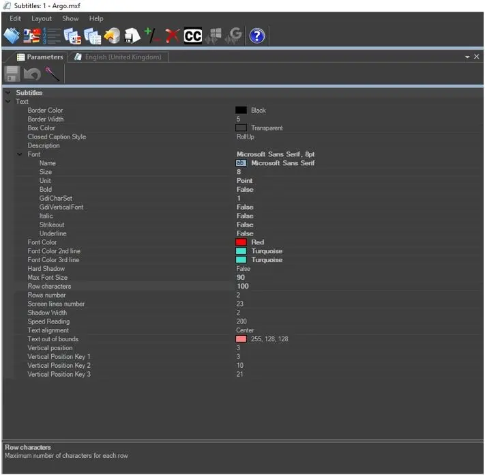485x475 pixels.
Task: Open the Layout menu
Action: 42,18
